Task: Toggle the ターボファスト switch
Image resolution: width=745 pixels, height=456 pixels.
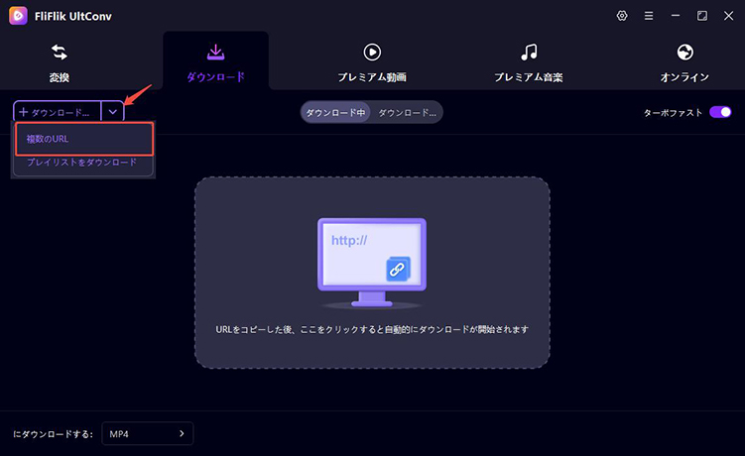Action: (x=720, y=112)
